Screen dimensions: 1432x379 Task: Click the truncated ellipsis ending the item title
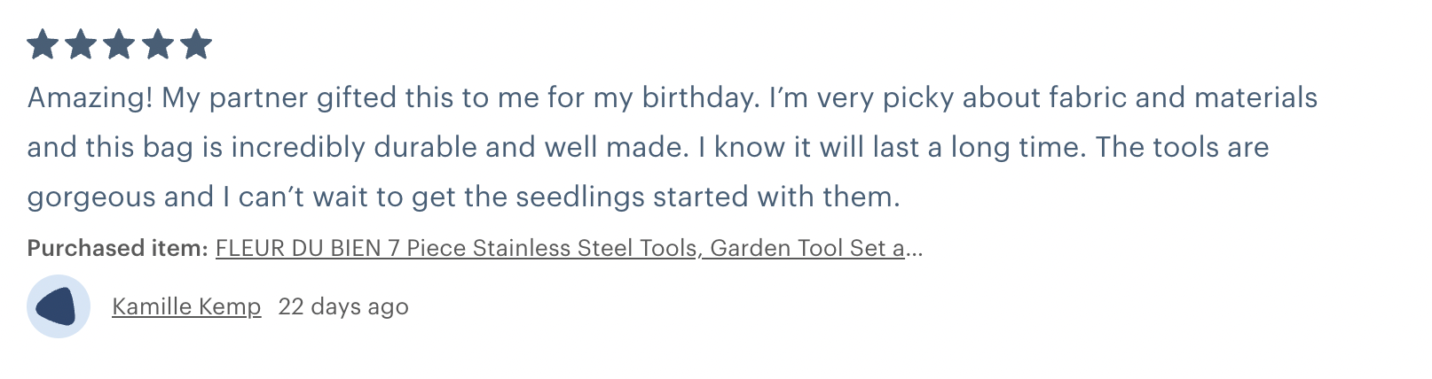[914, 250]
